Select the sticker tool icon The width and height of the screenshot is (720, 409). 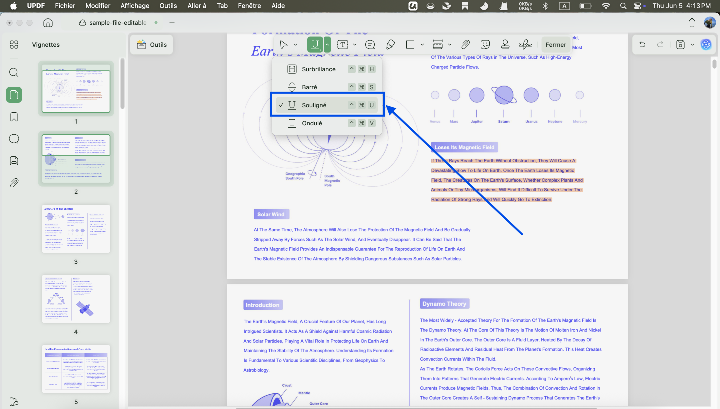tap(485, 44)
